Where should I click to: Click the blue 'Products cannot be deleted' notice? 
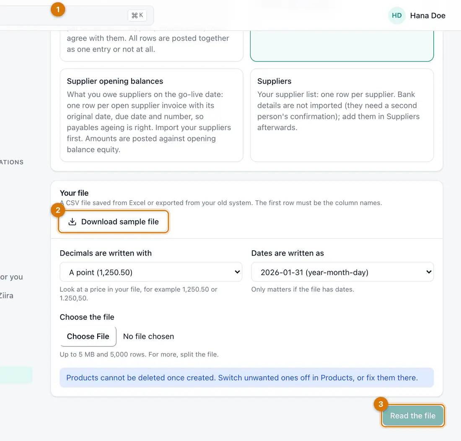point(247,377)
